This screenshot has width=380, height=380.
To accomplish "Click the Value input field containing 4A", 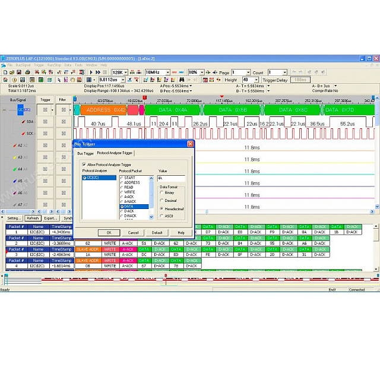I will pos(171,178).
